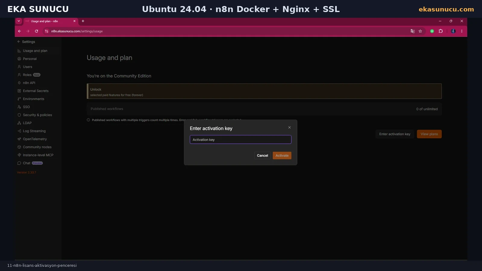Image resolution: width=482 pixels, height=271 pixels.
Task: Reload the n8n settings page
Action: 36,31
